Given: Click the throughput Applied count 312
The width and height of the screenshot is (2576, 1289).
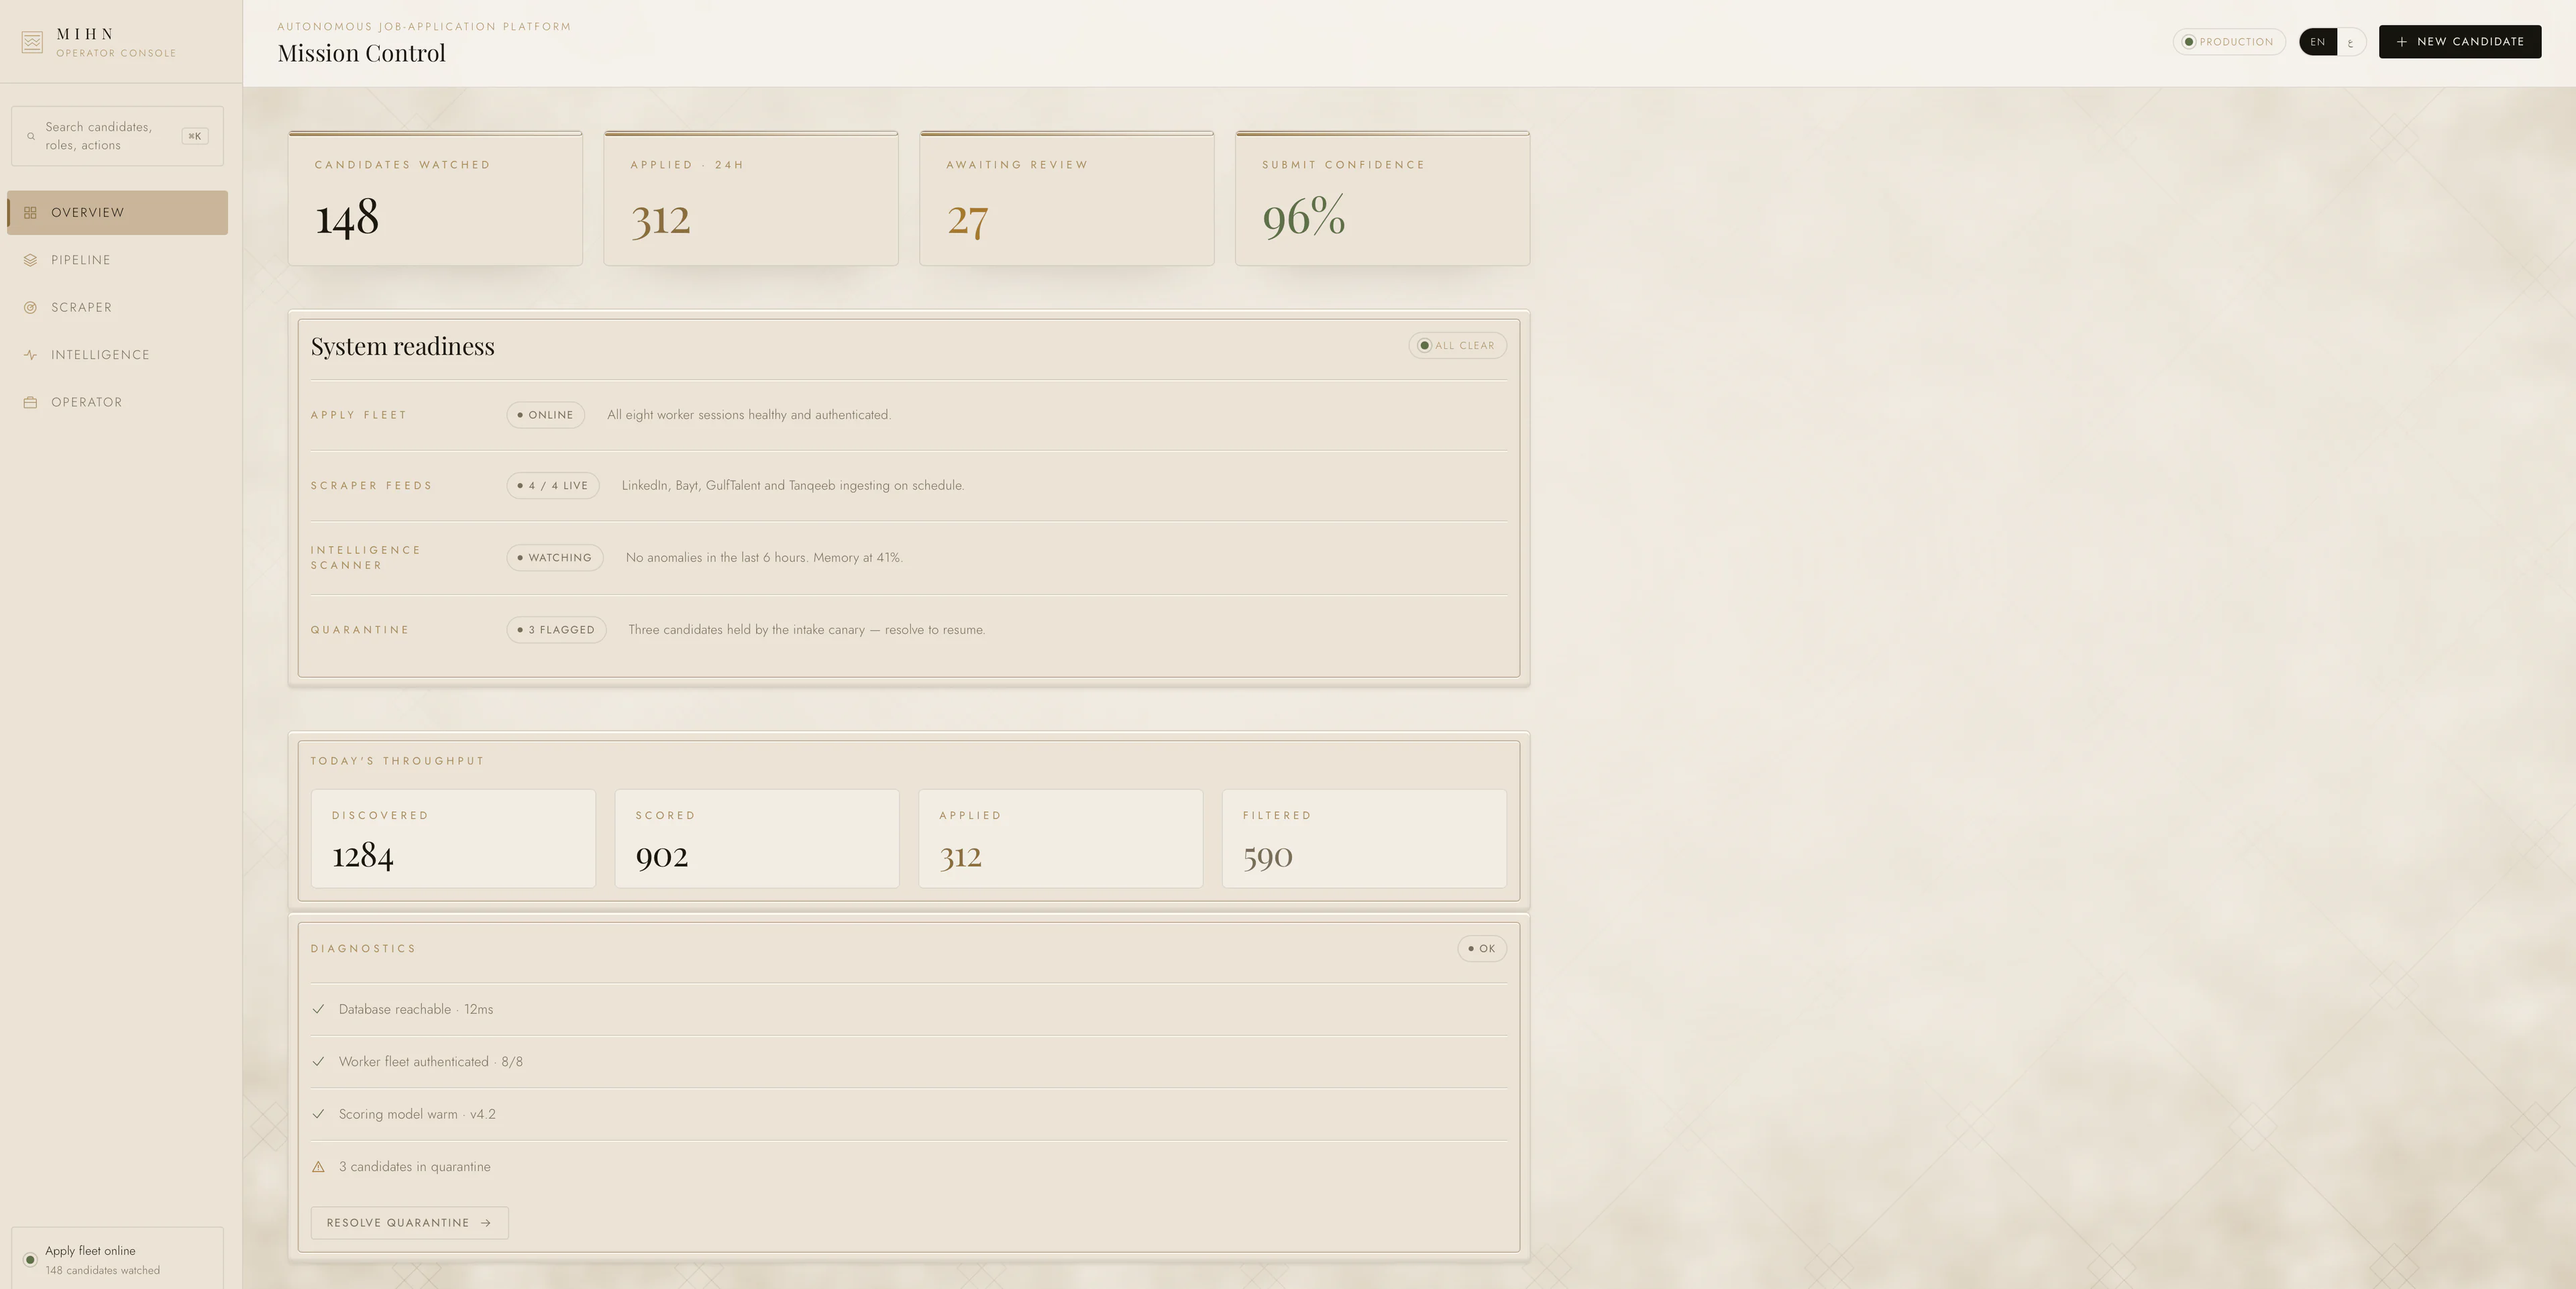Looking at the screenshot, I should point(961,856).
